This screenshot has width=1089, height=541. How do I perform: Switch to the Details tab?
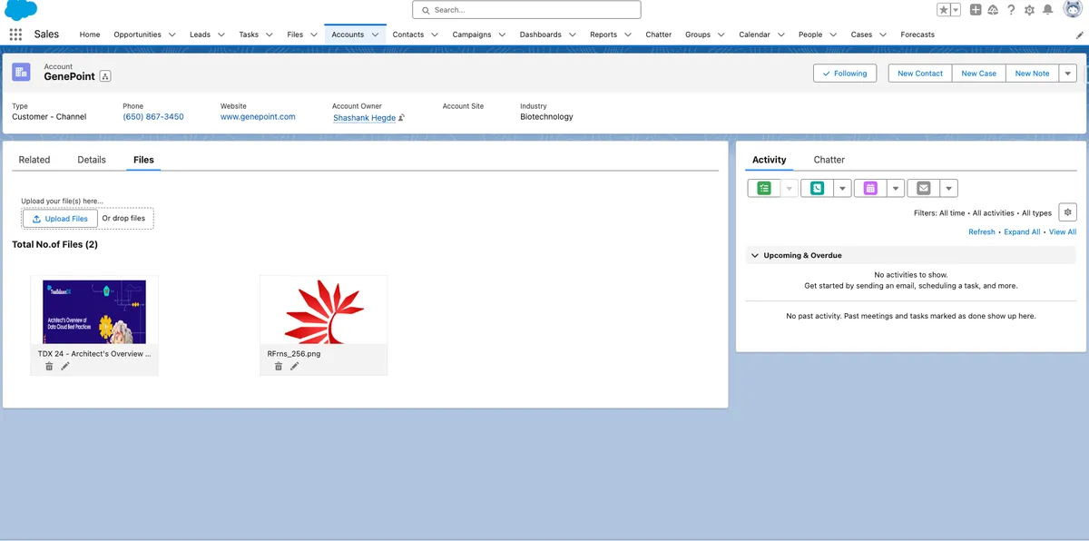coord(92,160)
